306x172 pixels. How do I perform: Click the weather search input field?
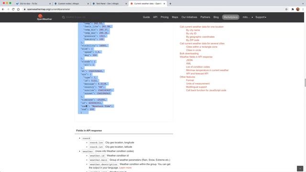point(76,17)
